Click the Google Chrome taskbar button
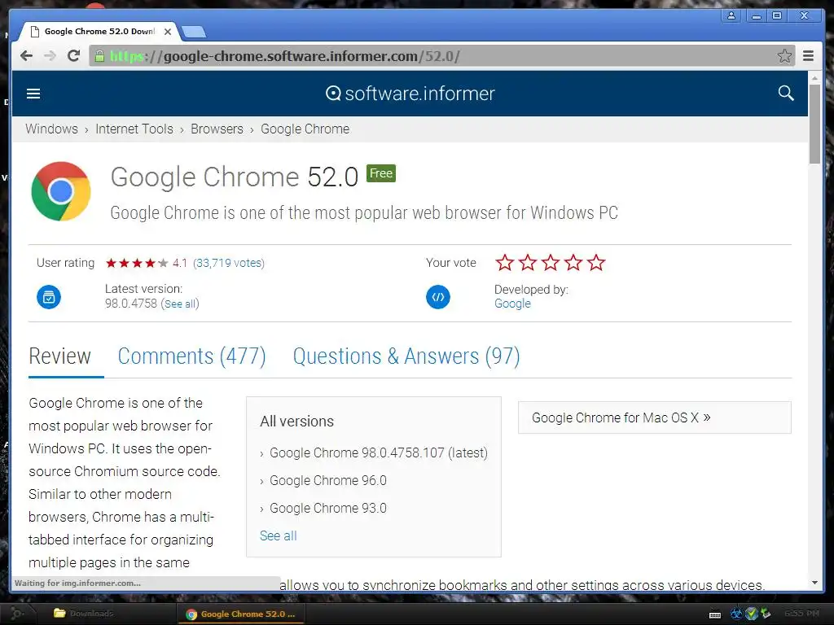834x625 pixels. pos(240,614)
